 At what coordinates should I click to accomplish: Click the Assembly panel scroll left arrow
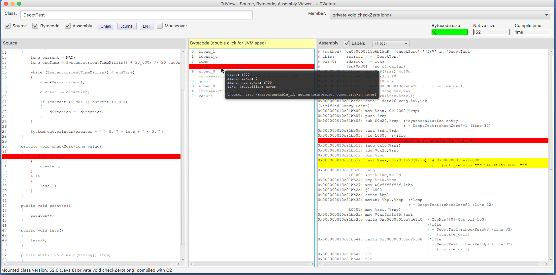[320, 264]
